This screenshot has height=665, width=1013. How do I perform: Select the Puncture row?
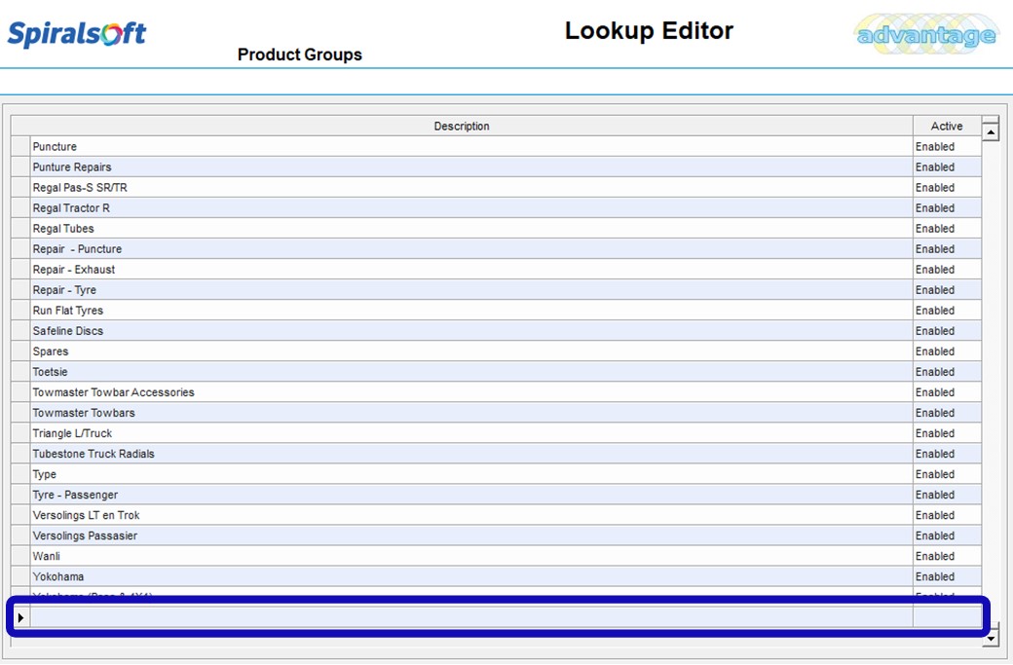(x=496, y=147)
